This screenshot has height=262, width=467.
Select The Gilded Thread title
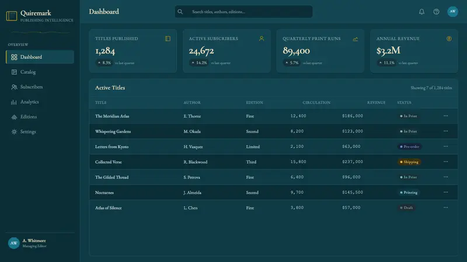pyautogui.click(x=111, y=178)
